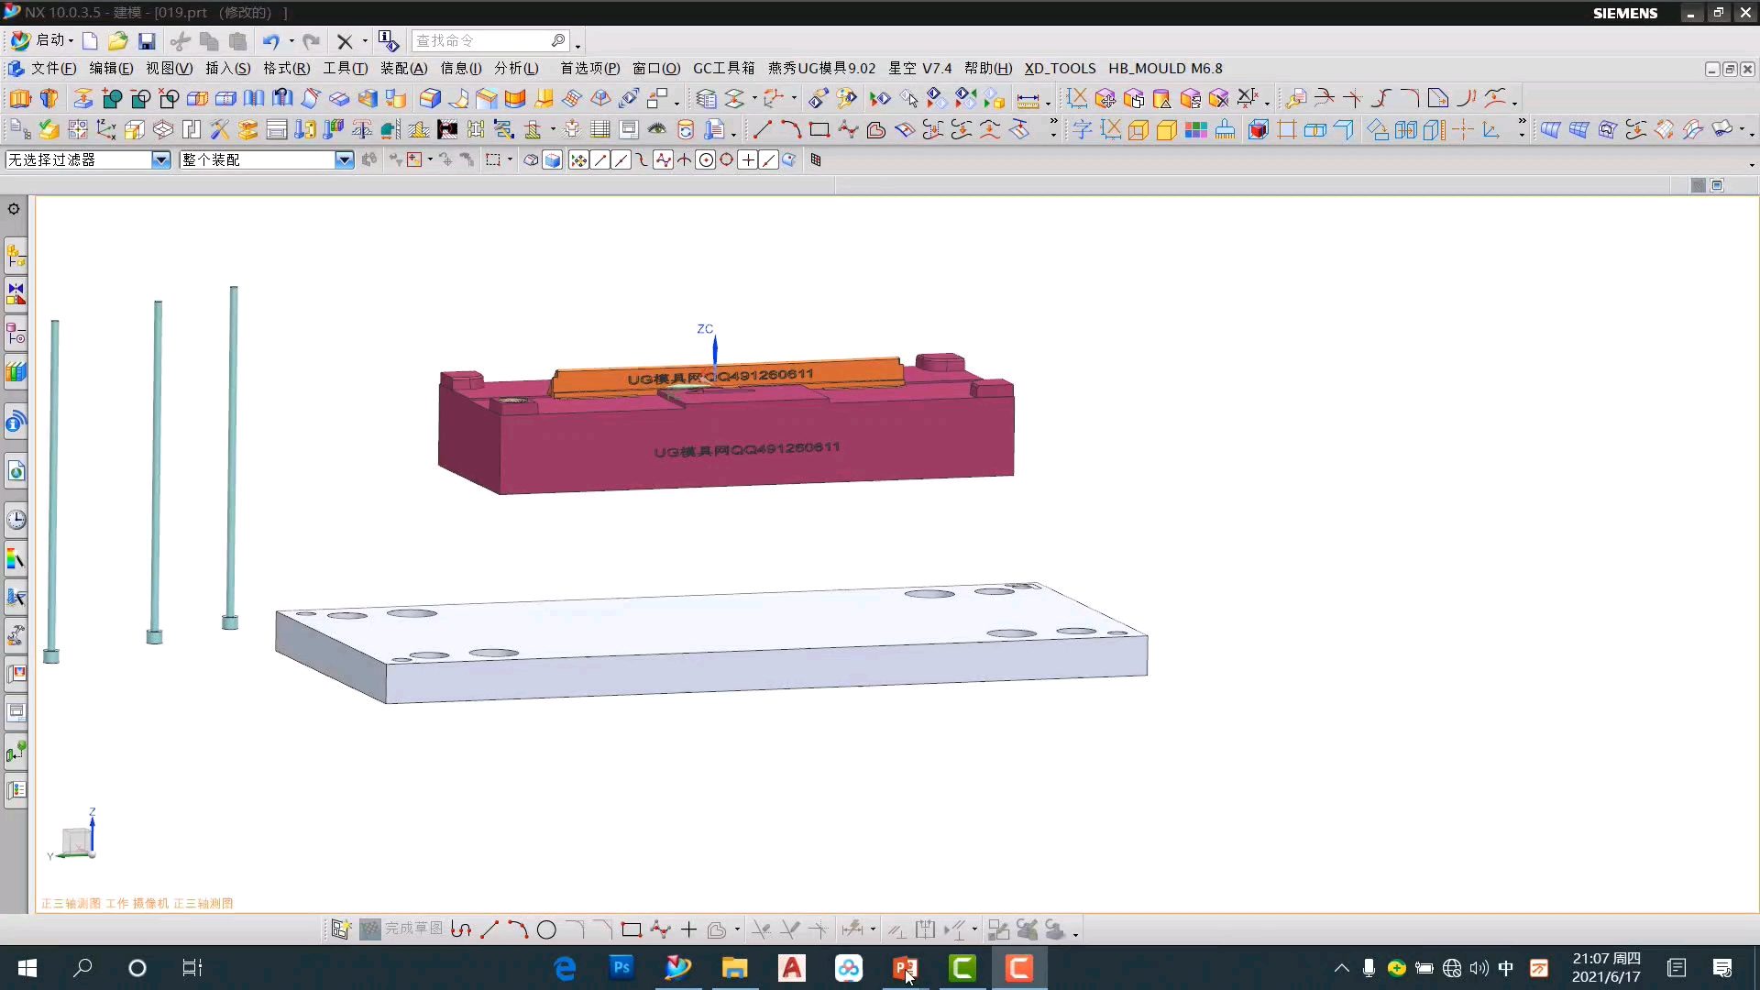Click the Unite boolean icon
1760x990 pixels.
pos(112,98)
